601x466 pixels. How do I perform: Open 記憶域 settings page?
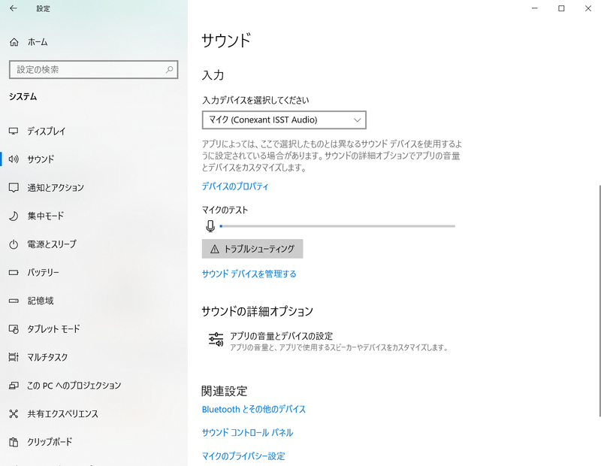click(x=41, y=301)
